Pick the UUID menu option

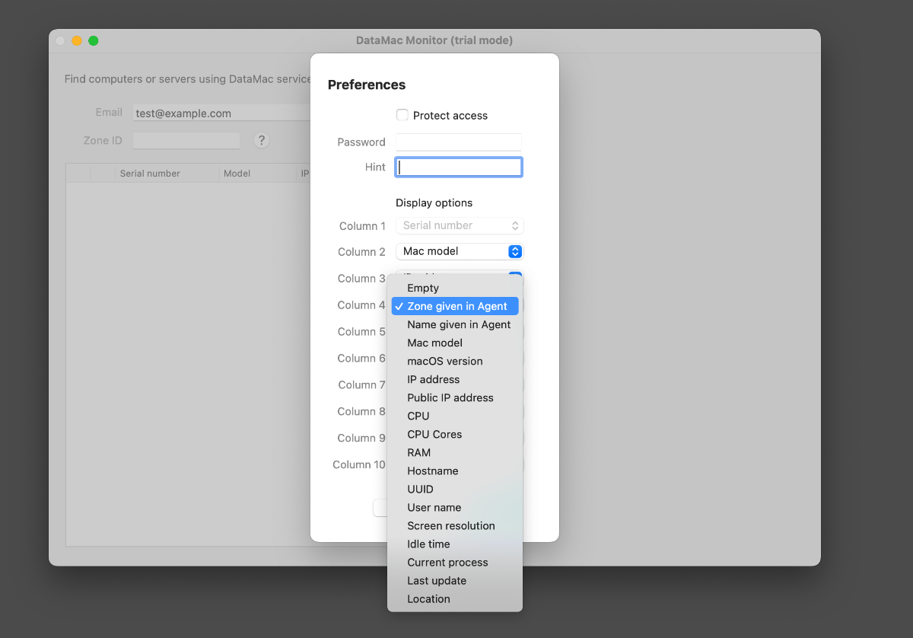[x=455, y=489]
